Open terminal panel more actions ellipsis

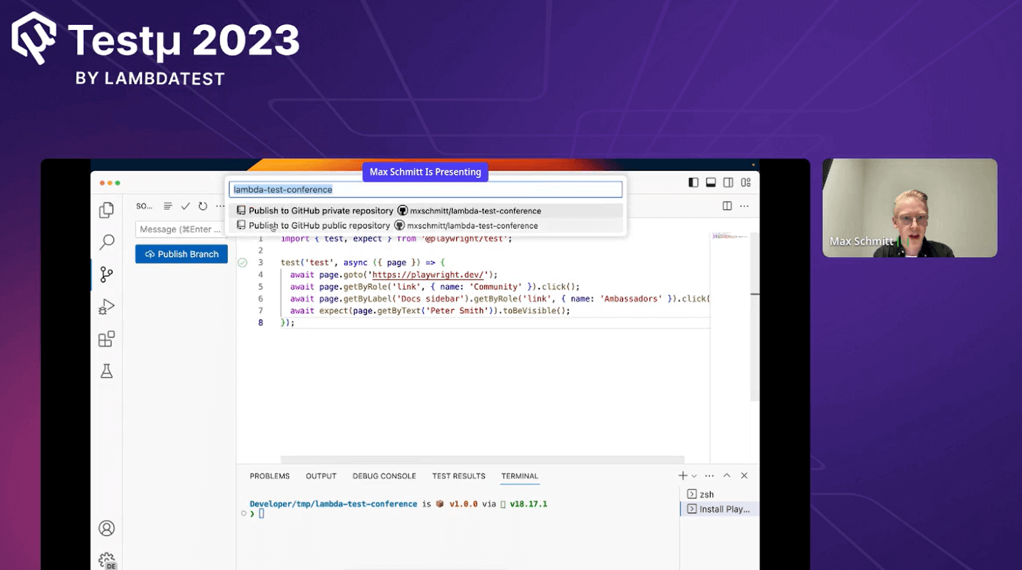click(710, 476)
